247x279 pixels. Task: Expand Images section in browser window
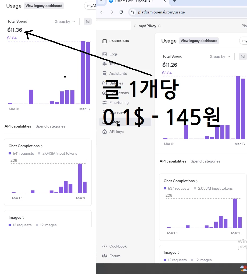point(171,252)
